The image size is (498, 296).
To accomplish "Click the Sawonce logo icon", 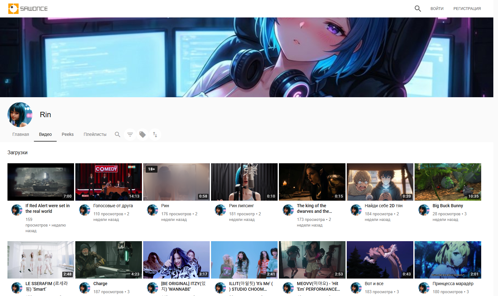I will pyautogui.click(x=13, y=9).
